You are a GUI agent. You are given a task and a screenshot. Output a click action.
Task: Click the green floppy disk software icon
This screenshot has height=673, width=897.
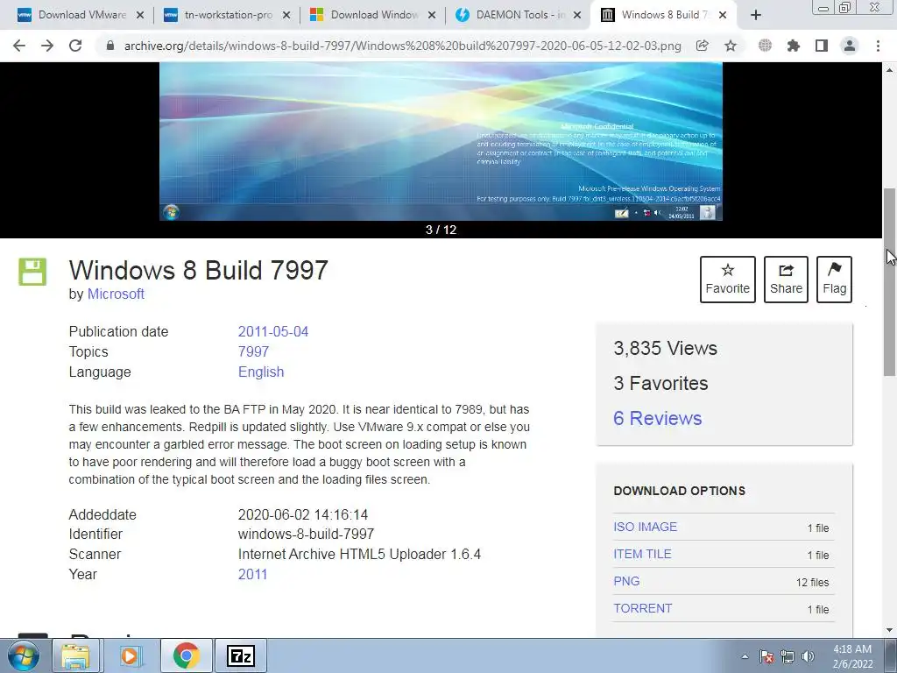pyautogui.click(x=32, y=272)
